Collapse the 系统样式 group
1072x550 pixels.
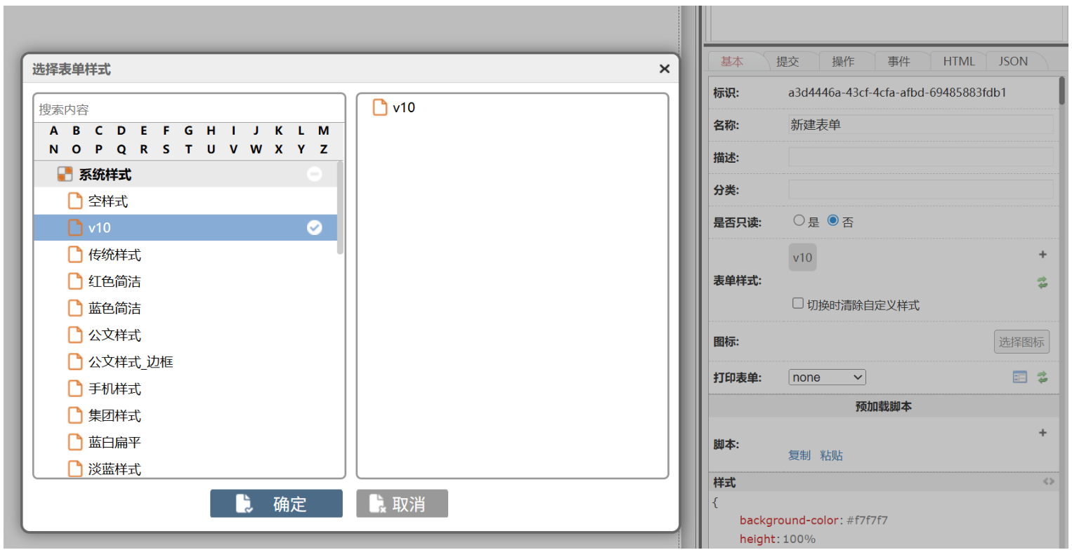pos(315,174)
